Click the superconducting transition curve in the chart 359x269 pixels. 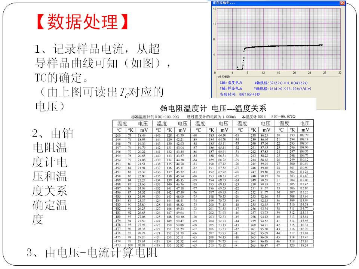click(x=280, y=56)
